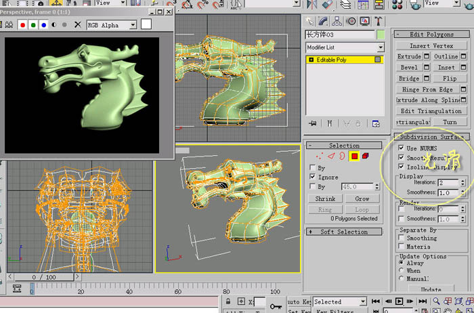474x313 pixels.
Task: Click the Grow selection button
Action: tap(362, 199)
